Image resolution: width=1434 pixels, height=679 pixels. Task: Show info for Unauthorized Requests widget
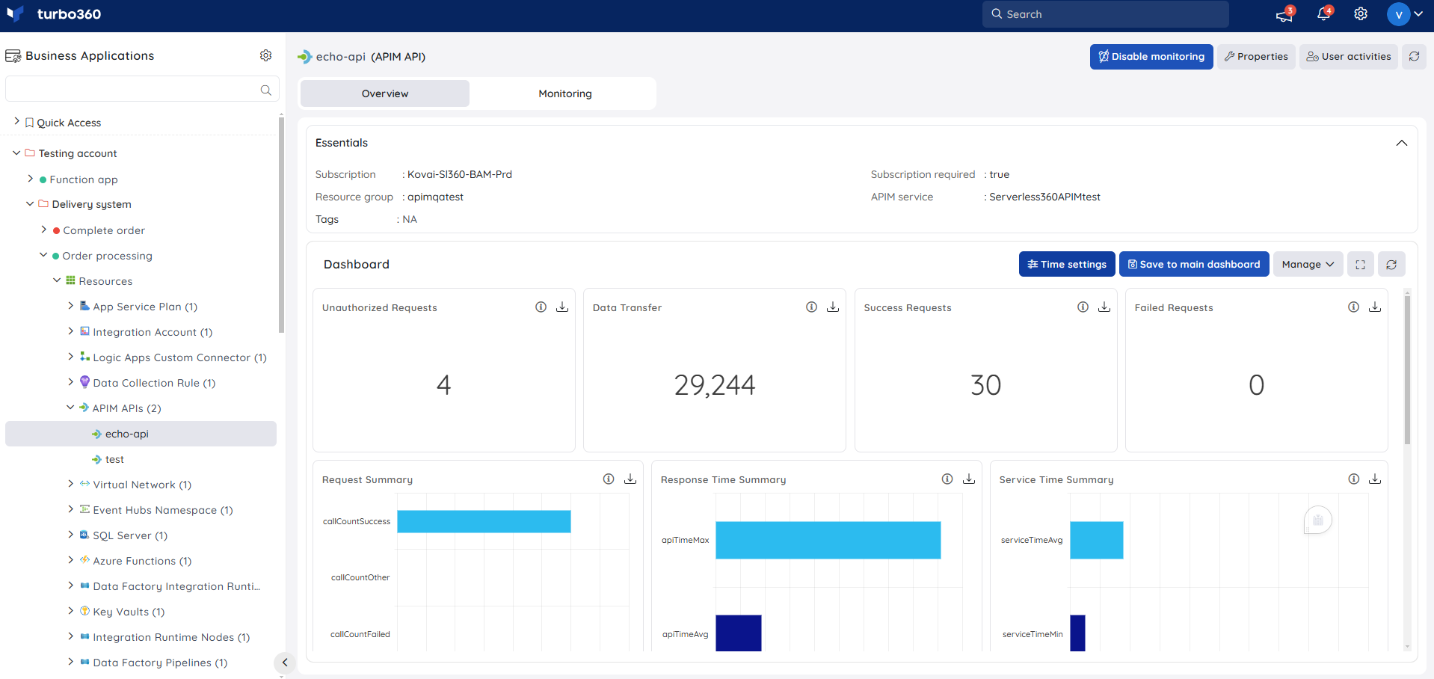pyautogui.click(x=541, y=307)
